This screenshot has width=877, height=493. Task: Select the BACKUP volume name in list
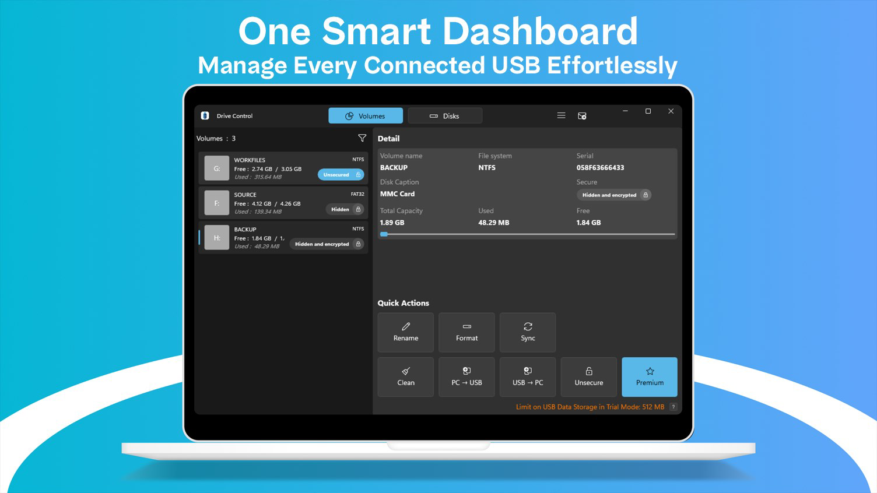pos(245,229)
